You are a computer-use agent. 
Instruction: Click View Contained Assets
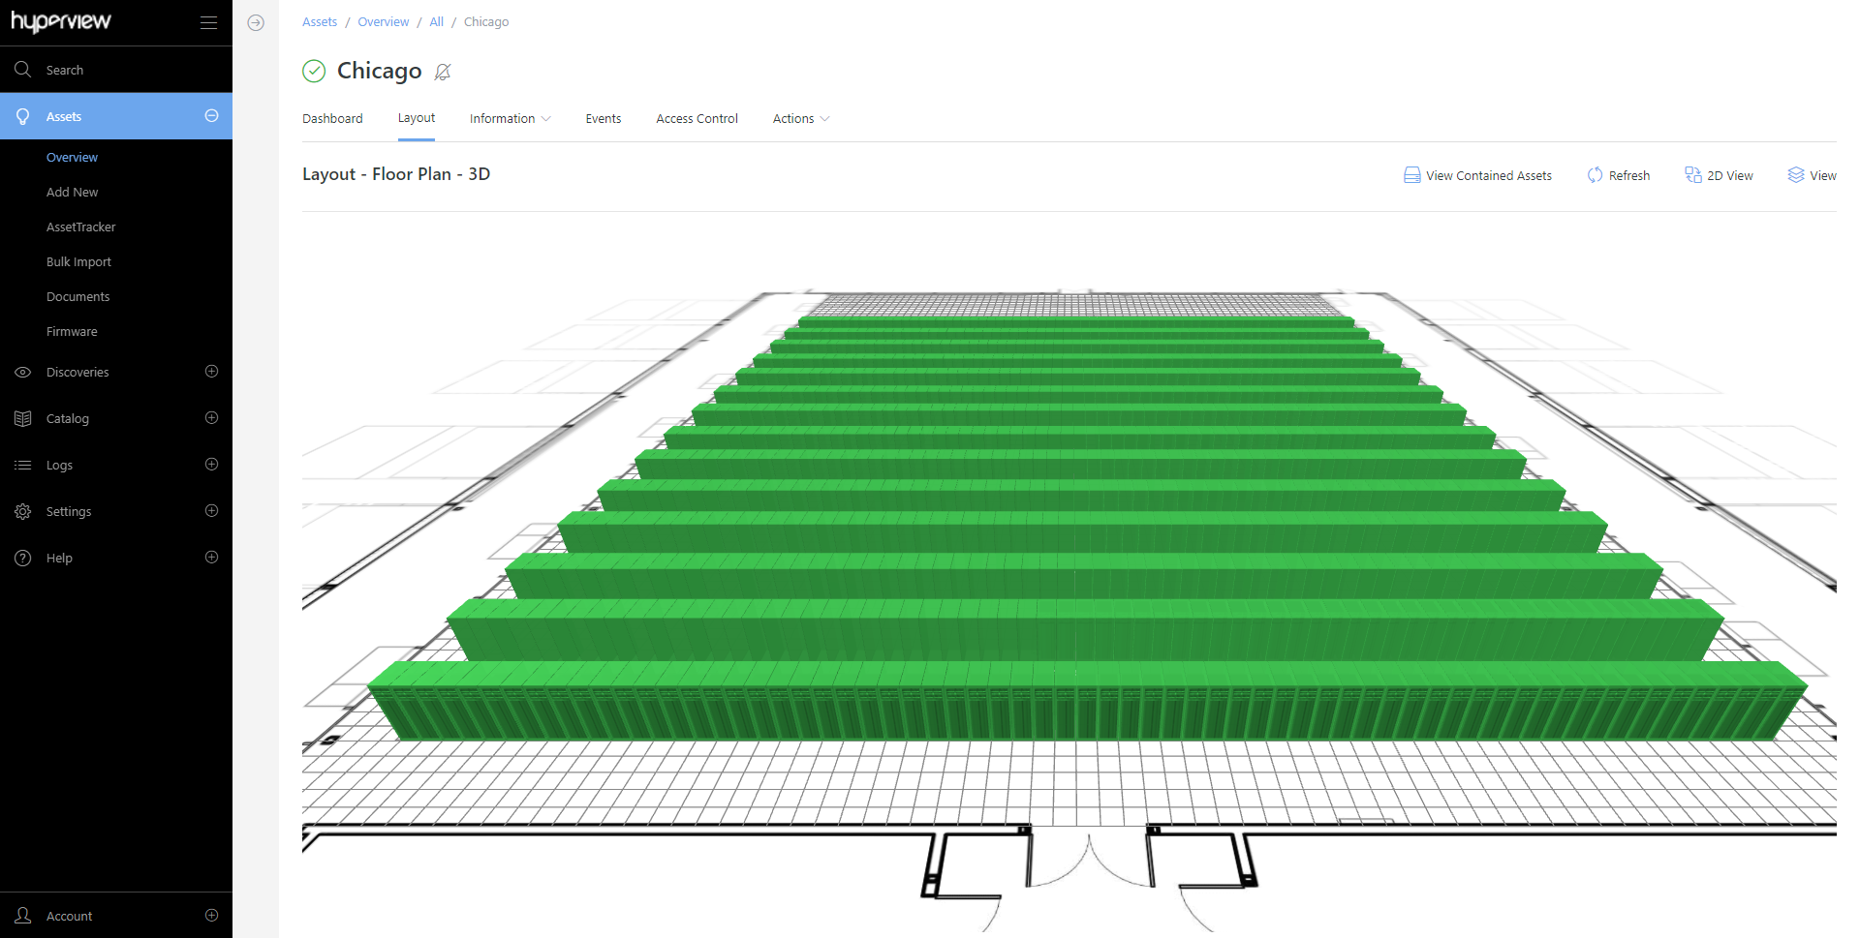(x=1476, y=175)
